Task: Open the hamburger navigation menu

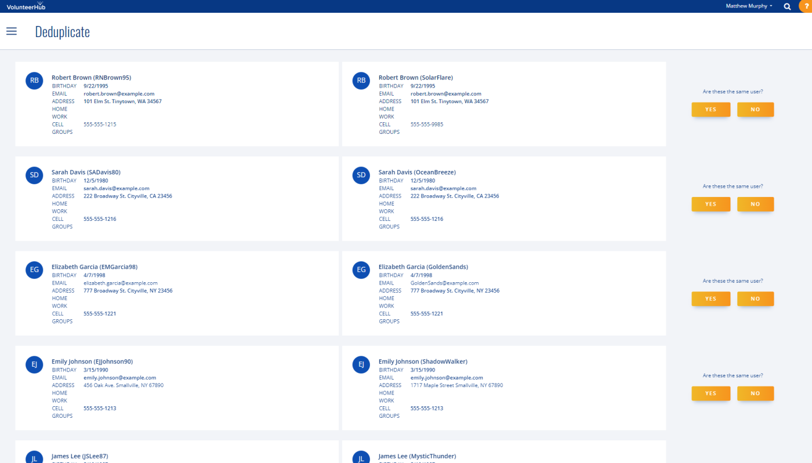Action: pos(12,31)
